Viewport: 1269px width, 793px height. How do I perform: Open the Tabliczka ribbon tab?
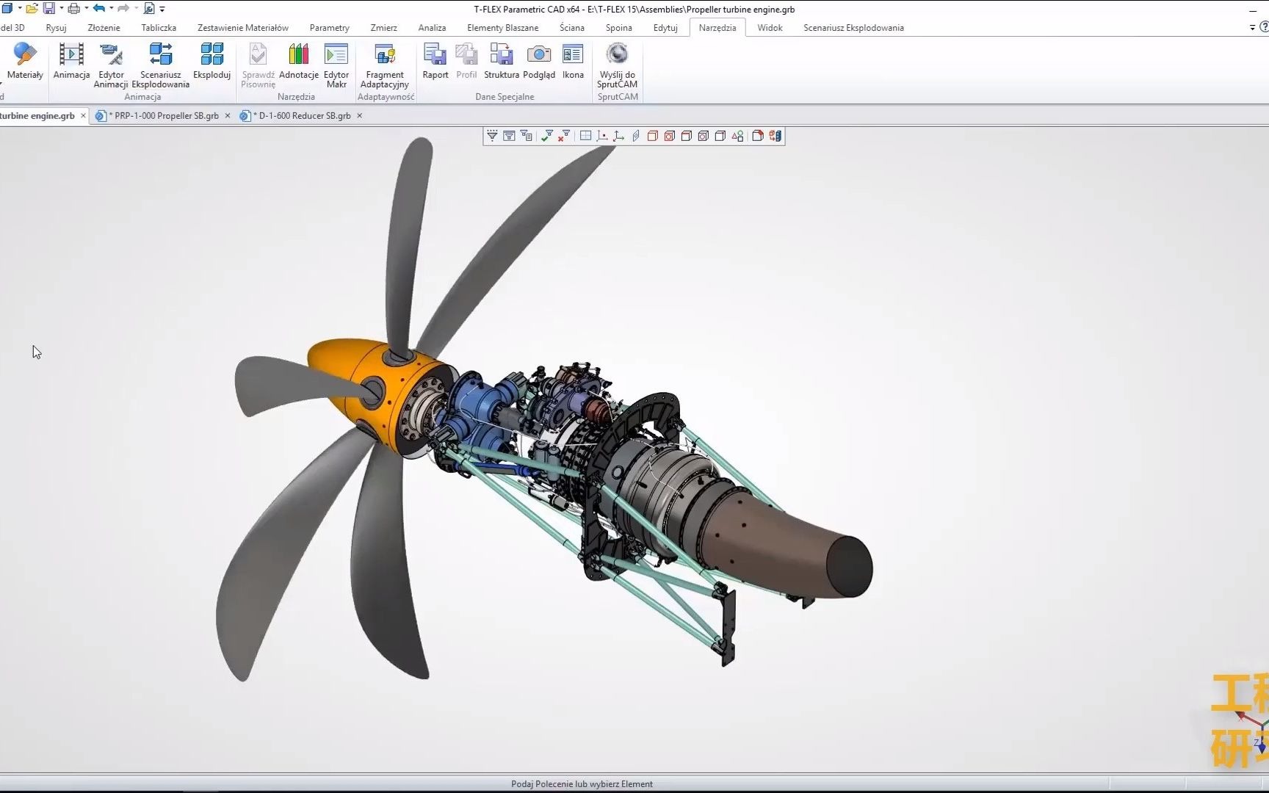tap(159, 28)
